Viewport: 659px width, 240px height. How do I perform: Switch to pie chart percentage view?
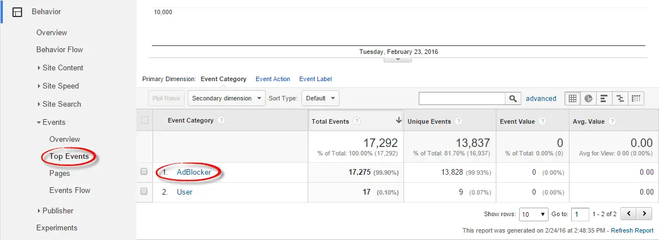[x=588, y=98]
